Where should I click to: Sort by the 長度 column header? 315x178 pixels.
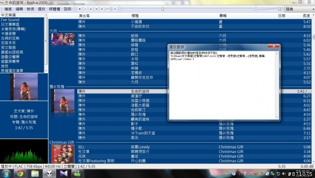pyautogui.click(x=307, y=16)
